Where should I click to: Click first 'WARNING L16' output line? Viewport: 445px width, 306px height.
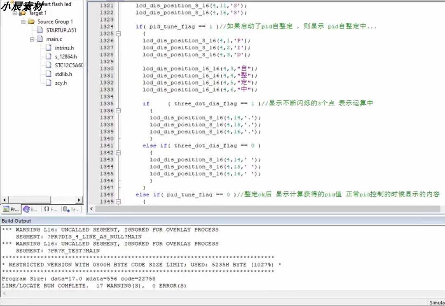110,230
